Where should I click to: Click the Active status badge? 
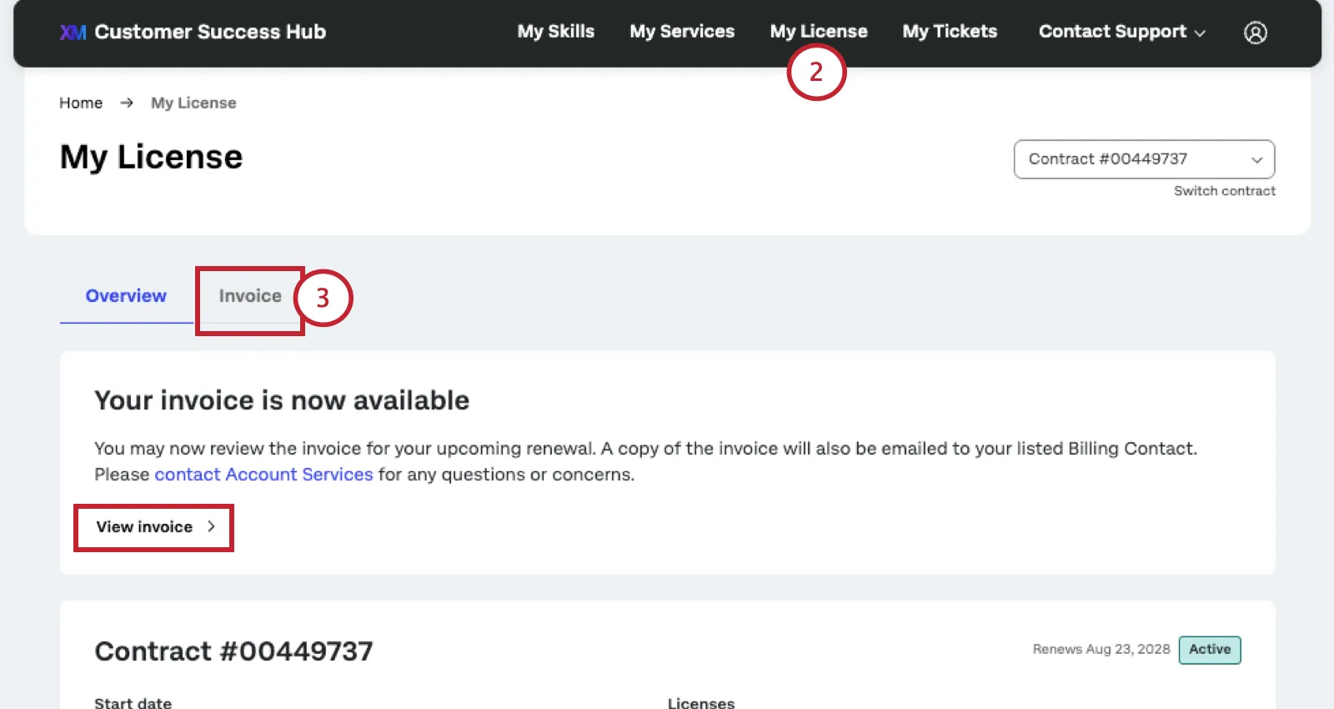coord(1210,650)
